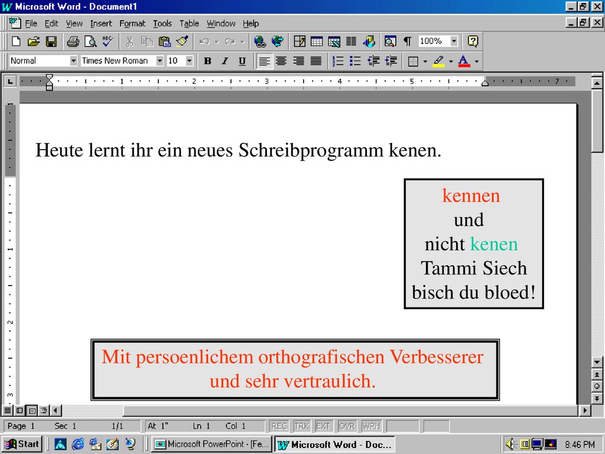Open Tables and Borders toolbar
The image size is (605, 454).
(x=300, y=41)
